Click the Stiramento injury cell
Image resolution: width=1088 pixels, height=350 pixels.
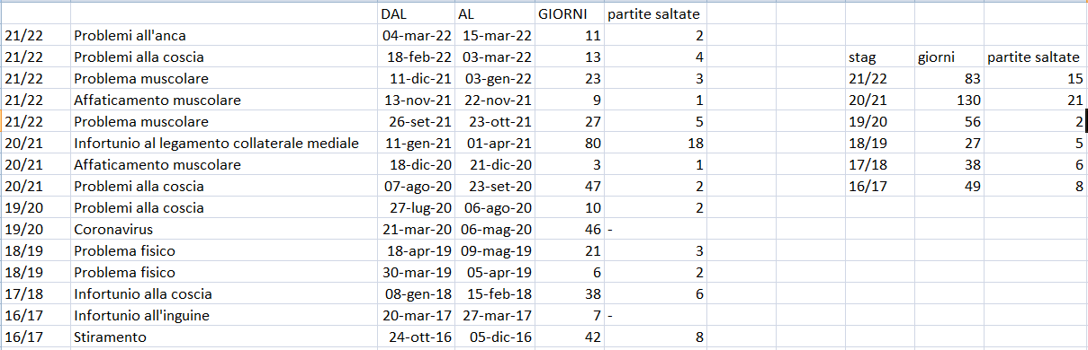[224, 337]
